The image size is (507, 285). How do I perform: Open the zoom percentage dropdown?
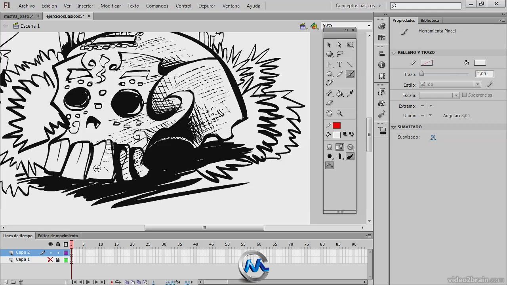(369, 26)
